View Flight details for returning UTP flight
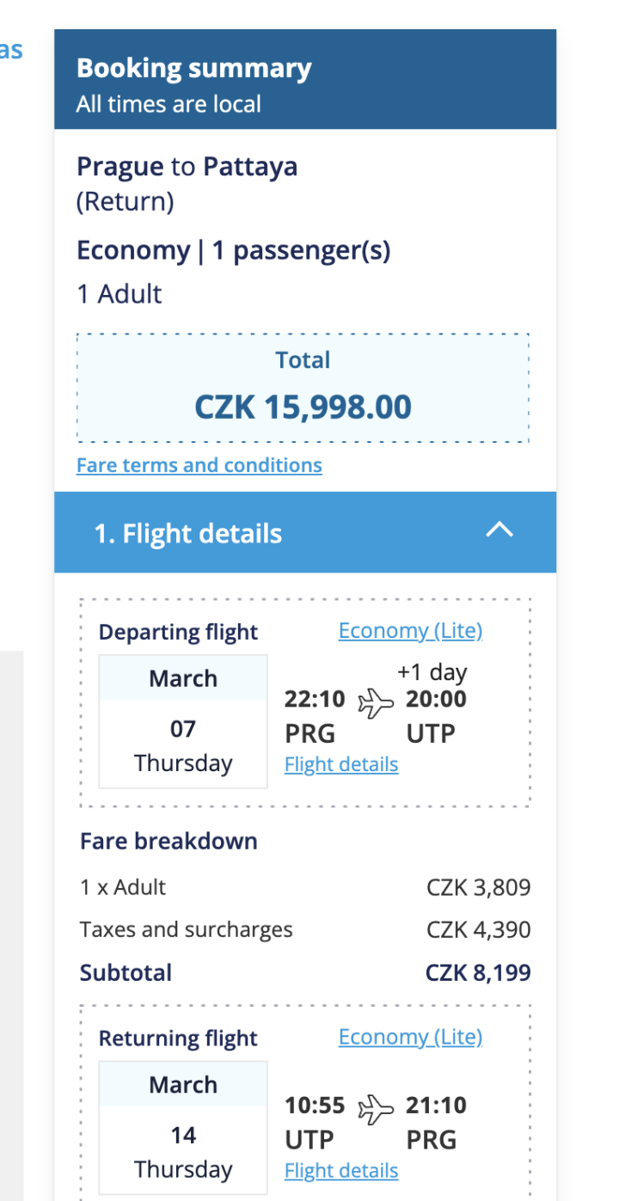The image size is (619, 1201). tap(341, 1171)
